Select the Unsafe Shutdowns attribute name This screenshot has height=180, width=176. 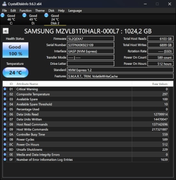29,150
